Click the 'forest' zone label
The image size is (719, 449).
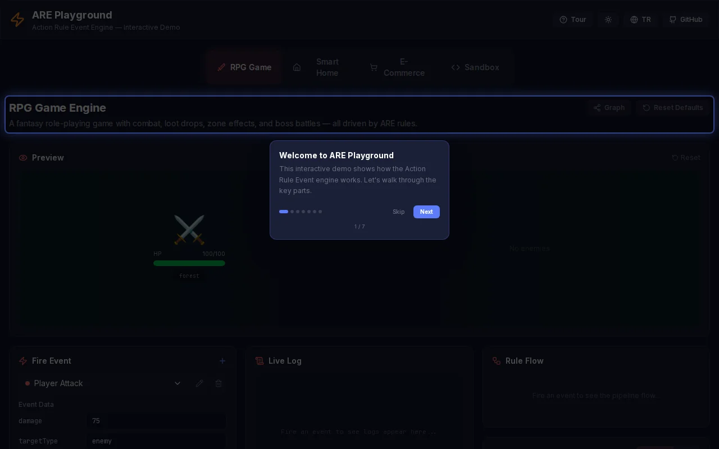pyautogui.click(x=189, y=276)
